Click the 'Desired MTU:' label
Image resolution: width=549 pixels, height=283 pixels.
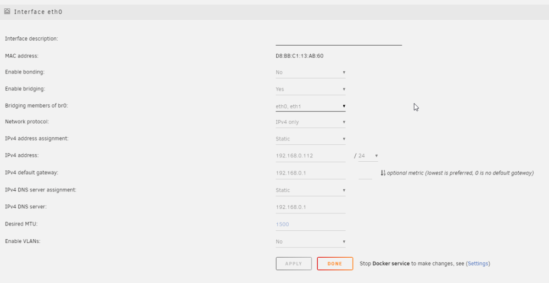tap(21, 224)
